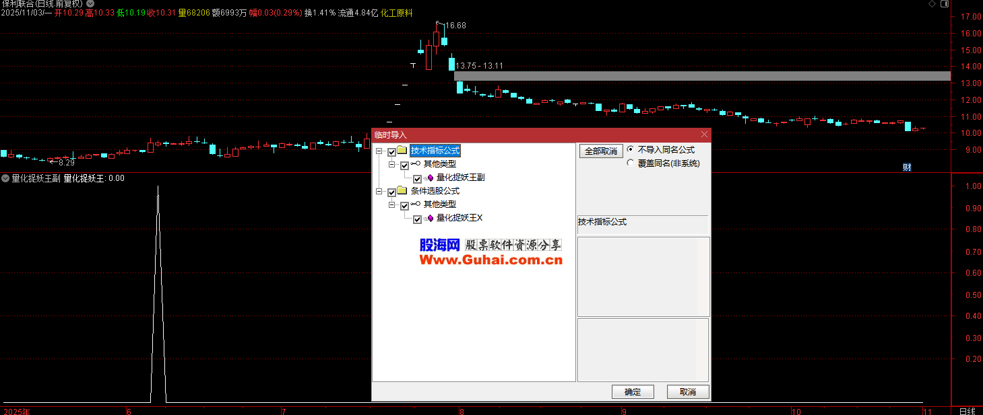This screenshot has height=415, width=983.
Task: Uncheck the 量化捉妖王副 checkbox
Action: point(417,179)
